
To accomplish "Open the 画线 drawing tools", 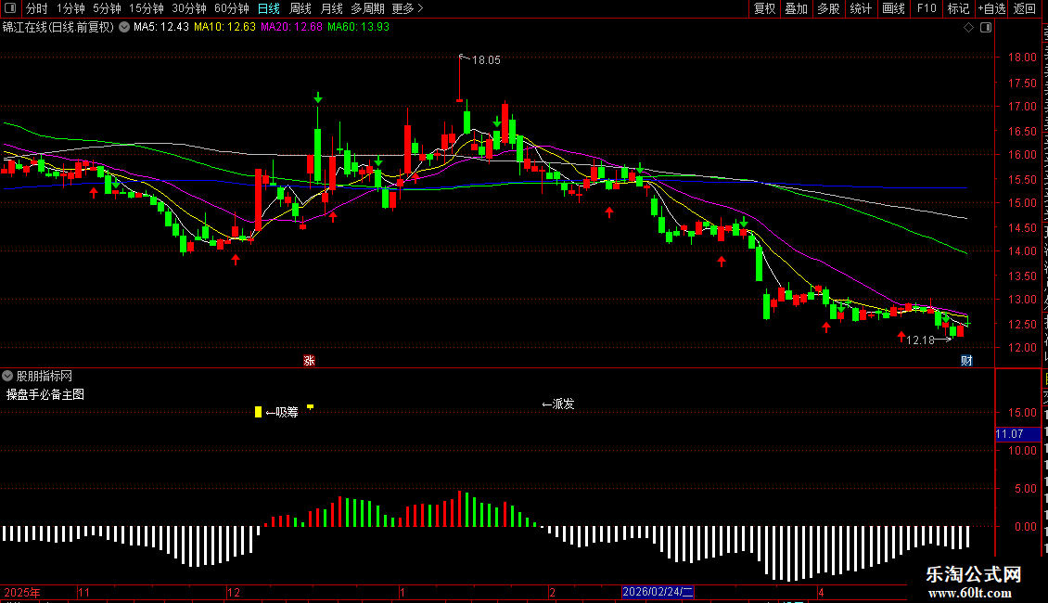I will point(893,8).
